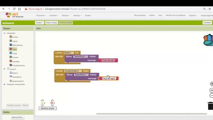
Task: Click the up arrow above warning counter
Action: pos(42,100)
